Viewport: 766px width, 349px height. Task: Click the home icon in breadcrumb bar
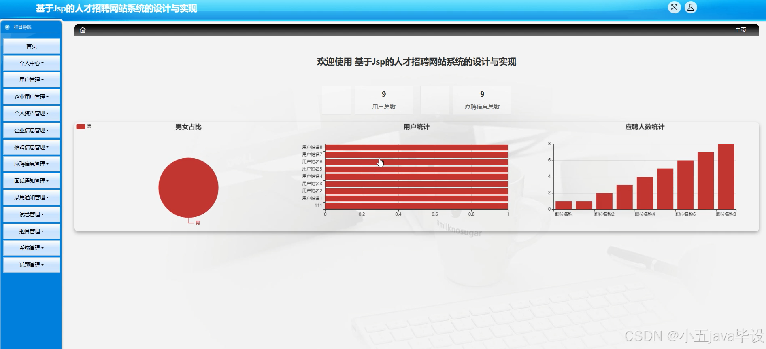[83, 30]
